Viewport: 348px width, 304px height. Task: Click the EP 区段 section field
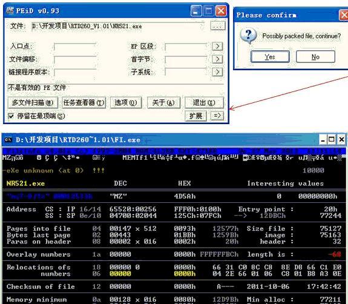pyautogui.click(x=186, y=47)
